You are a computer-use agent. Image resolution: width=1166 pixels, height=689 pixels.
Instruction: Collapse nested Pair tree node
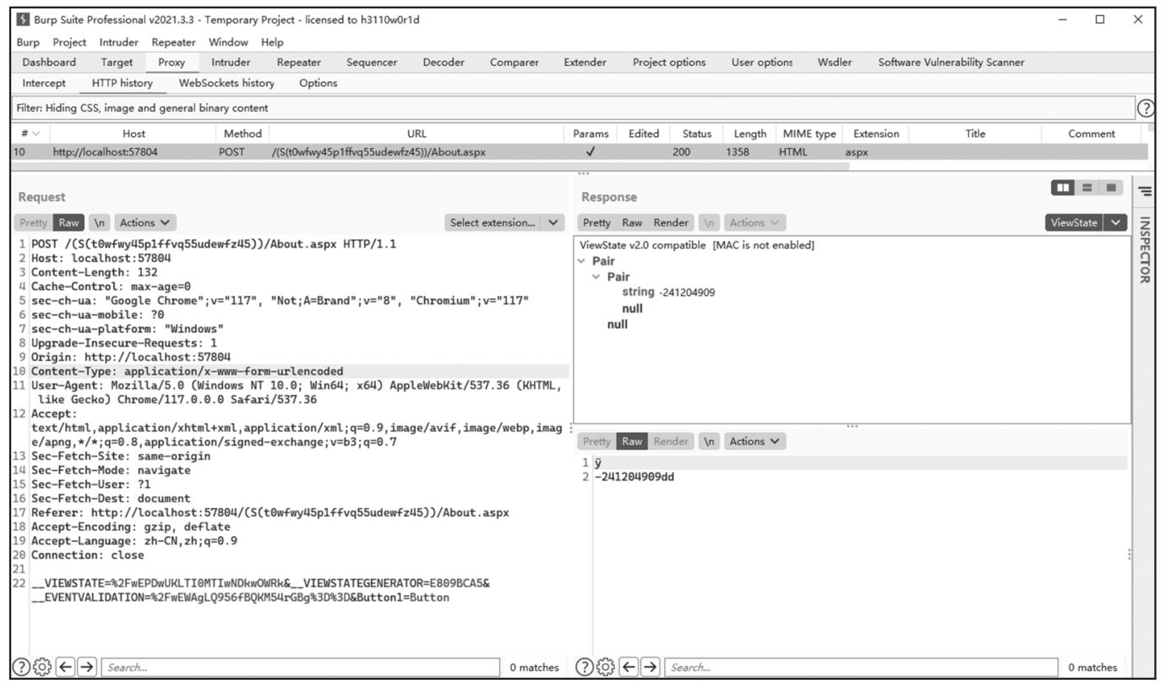click(x=597, y=277)
